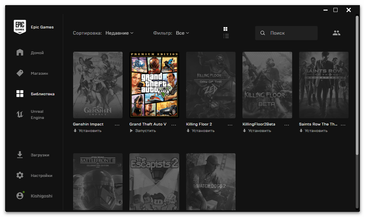The height and width of the screenshot is (217, 365).
Task: Open the Загрузки downloads arrow icon
Action: [x=20, y=155]
